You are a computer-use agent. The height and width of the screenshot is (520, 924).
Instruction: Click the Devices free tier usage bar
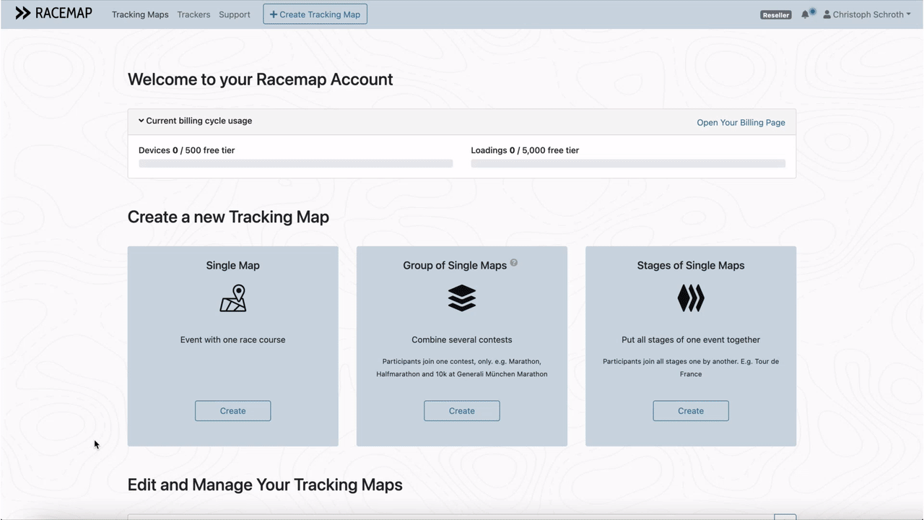(x=295, y=164)
